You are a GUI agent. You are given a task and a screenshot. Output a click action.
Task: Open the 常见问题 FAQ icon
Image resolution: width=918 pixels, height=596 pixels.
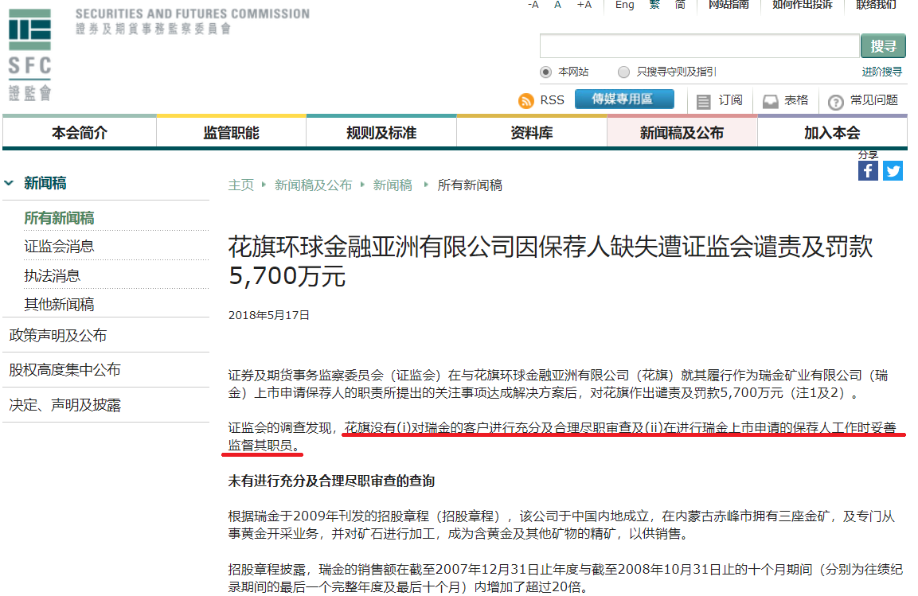pos(835,103)
